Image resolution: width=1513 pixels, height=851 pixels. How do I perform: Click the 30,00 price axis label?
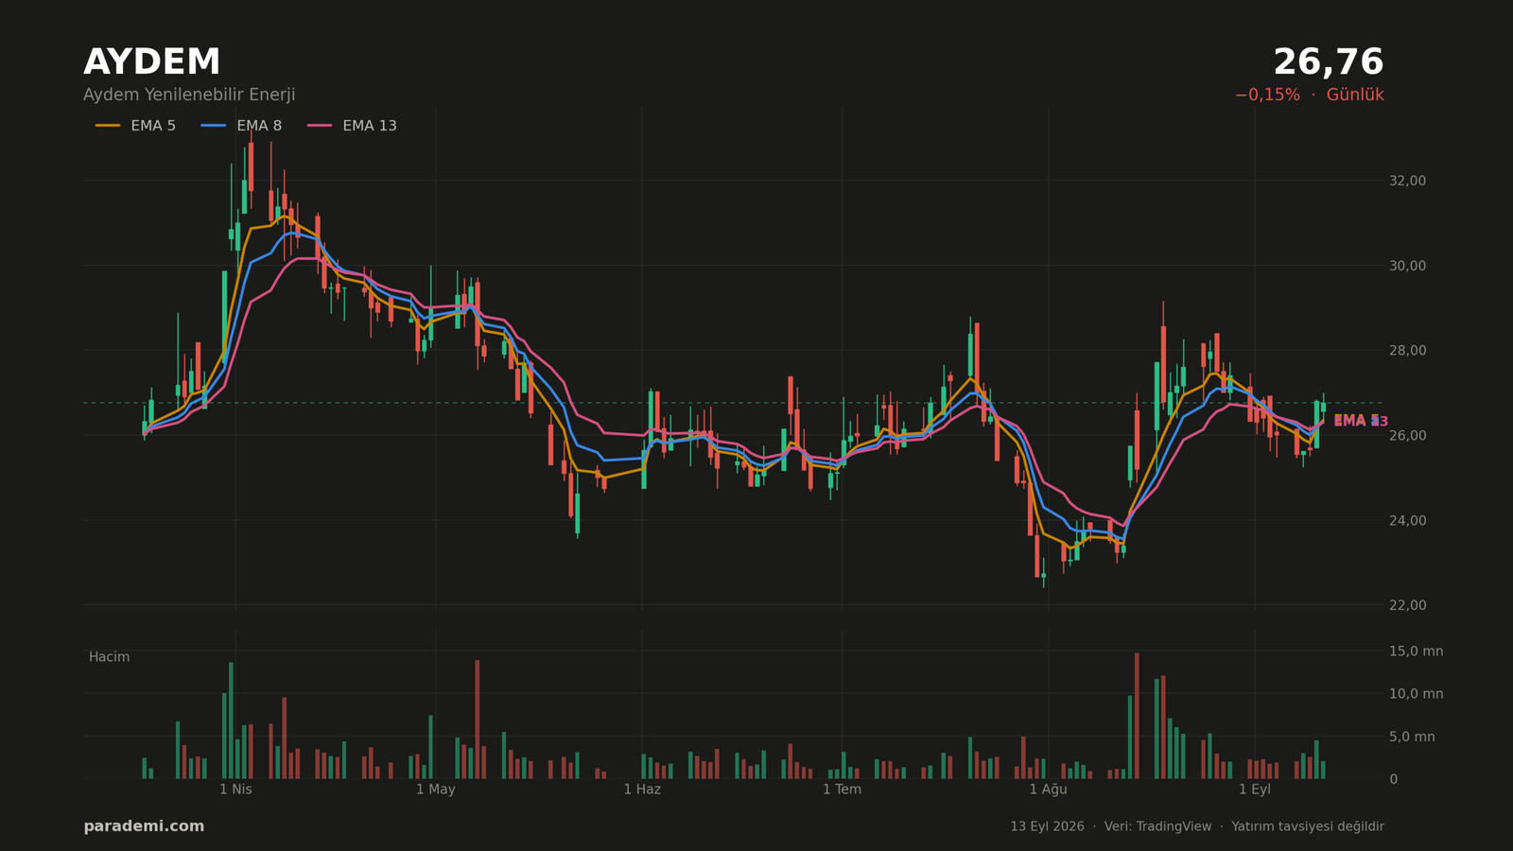point(1407,266)
